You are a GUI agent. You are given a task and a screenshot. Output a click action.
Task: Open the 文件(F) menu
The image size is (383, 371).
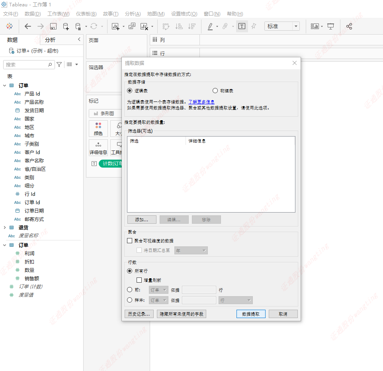[10, 14]
